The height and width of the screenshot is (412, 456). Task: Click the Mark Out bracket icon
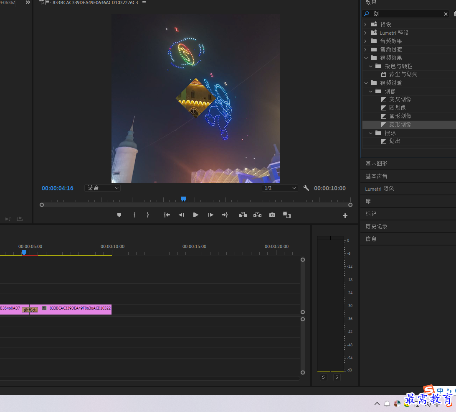148,215
